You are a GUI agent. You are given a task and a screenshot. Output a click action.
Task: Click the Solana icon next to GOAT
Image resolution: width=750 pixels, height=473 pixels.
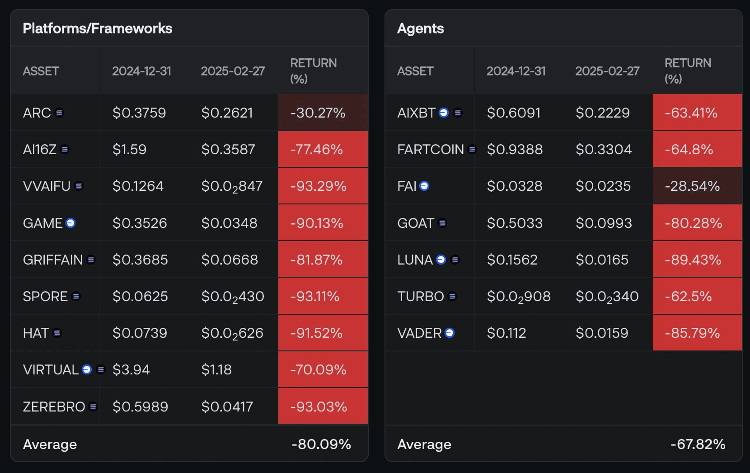[x=442, y=223]
